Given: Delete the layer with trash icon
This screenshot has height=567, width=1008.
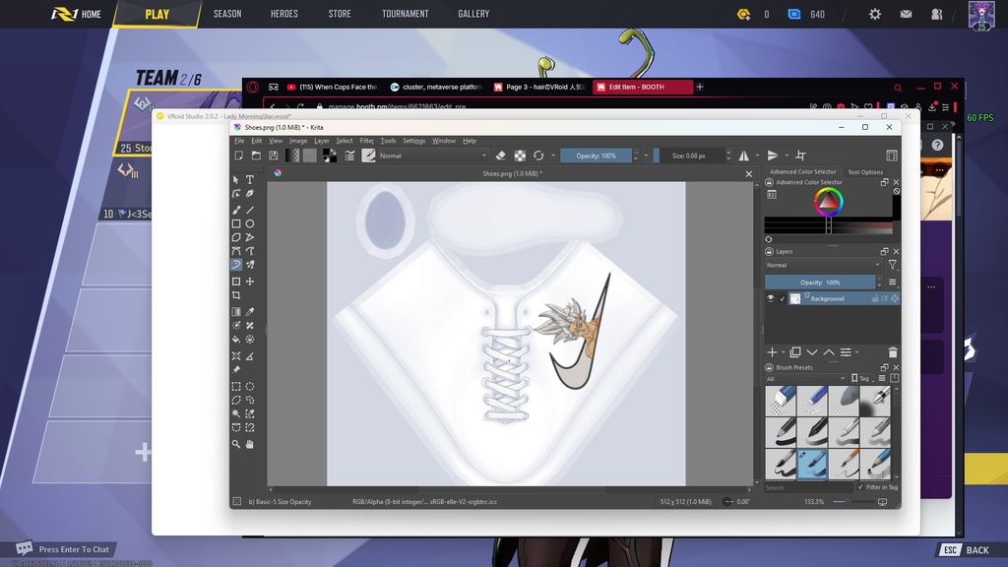Looking at the screenshot, I should (x=892, y=352).
